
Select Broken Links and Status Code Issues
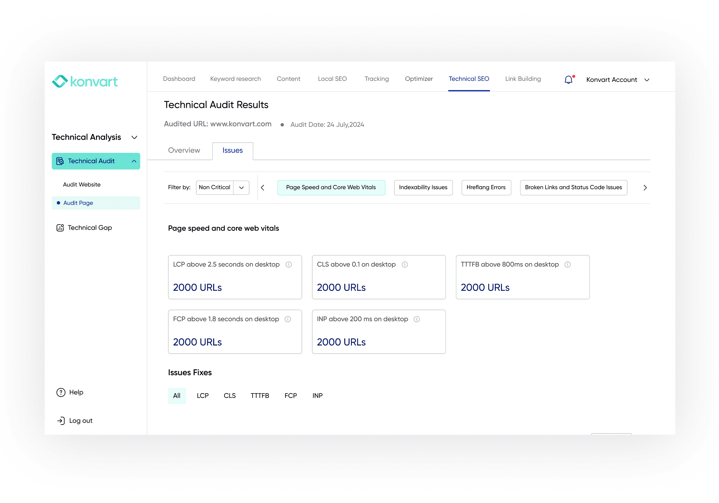tap(573, 187)
